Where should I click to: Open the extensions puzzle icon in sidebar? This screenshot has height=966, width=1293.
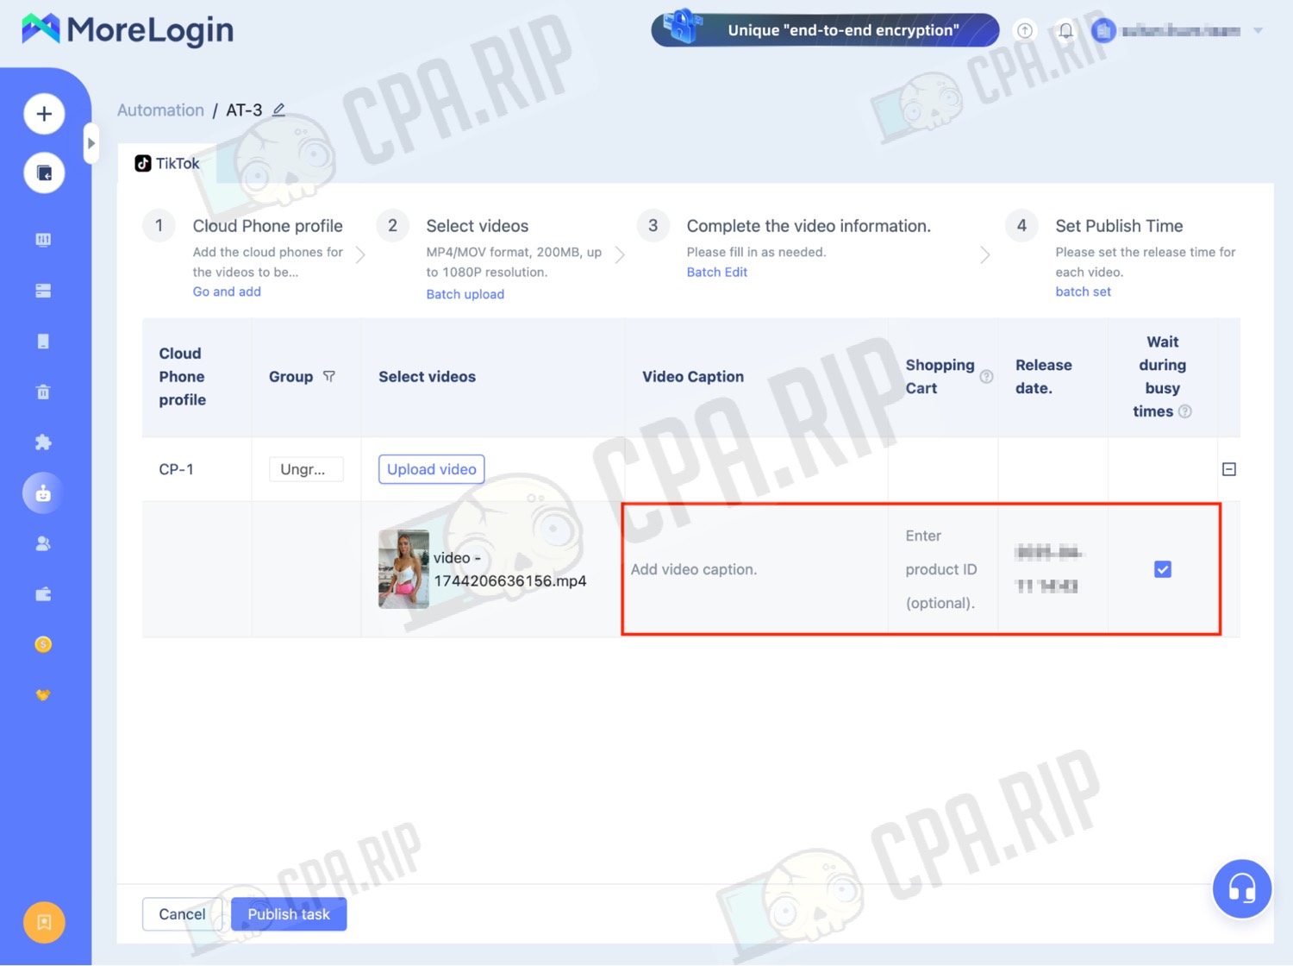[x=43, y=442]
